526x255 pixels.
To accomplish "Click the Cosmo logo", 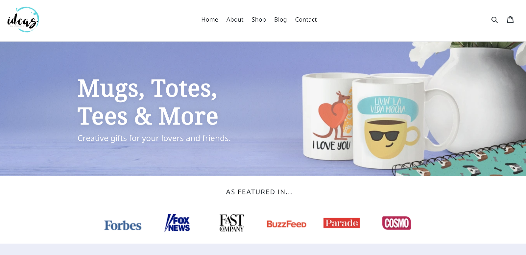I will (396, 223).
